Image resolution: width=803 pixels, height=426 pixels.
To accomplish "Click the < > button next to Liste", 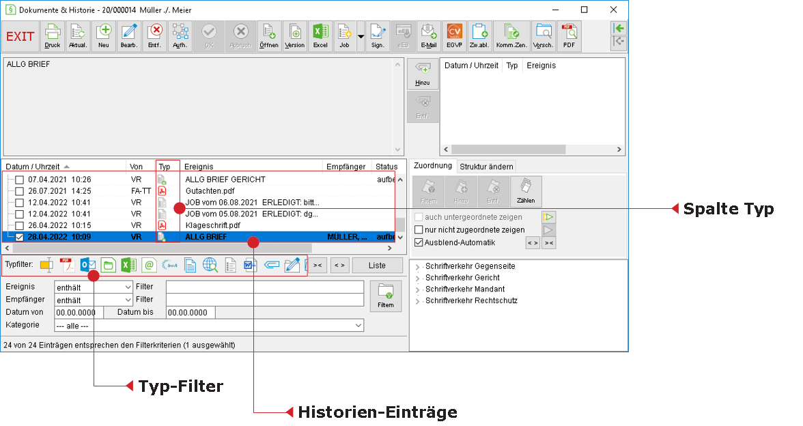I will (x=339, y=265).
